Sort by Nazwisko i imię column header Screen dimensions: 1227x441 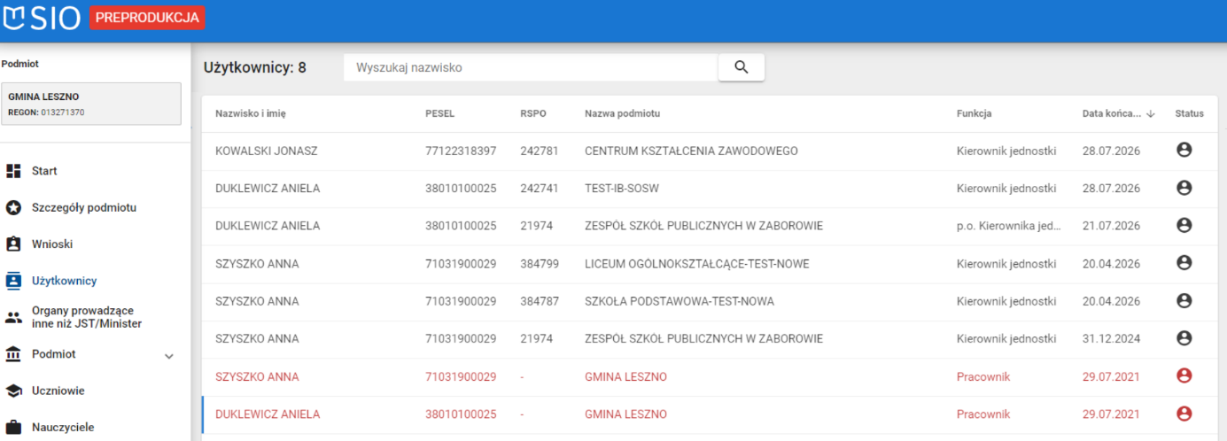point(251,113)
